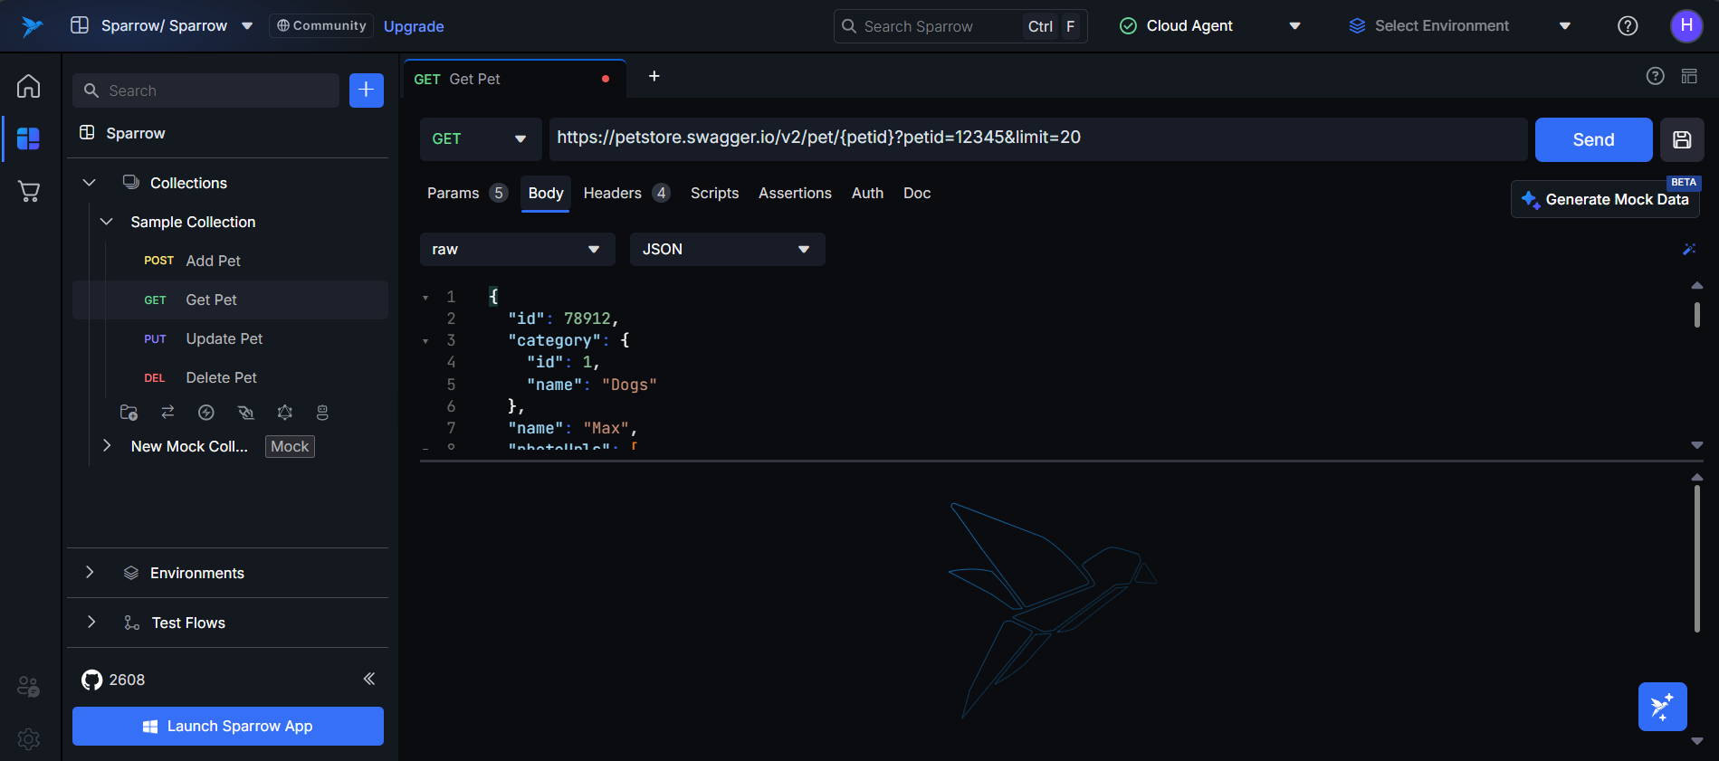The image size is (1719, 761).
Task: Open the JSON format dropdown
Action: [x=726, y=250]
